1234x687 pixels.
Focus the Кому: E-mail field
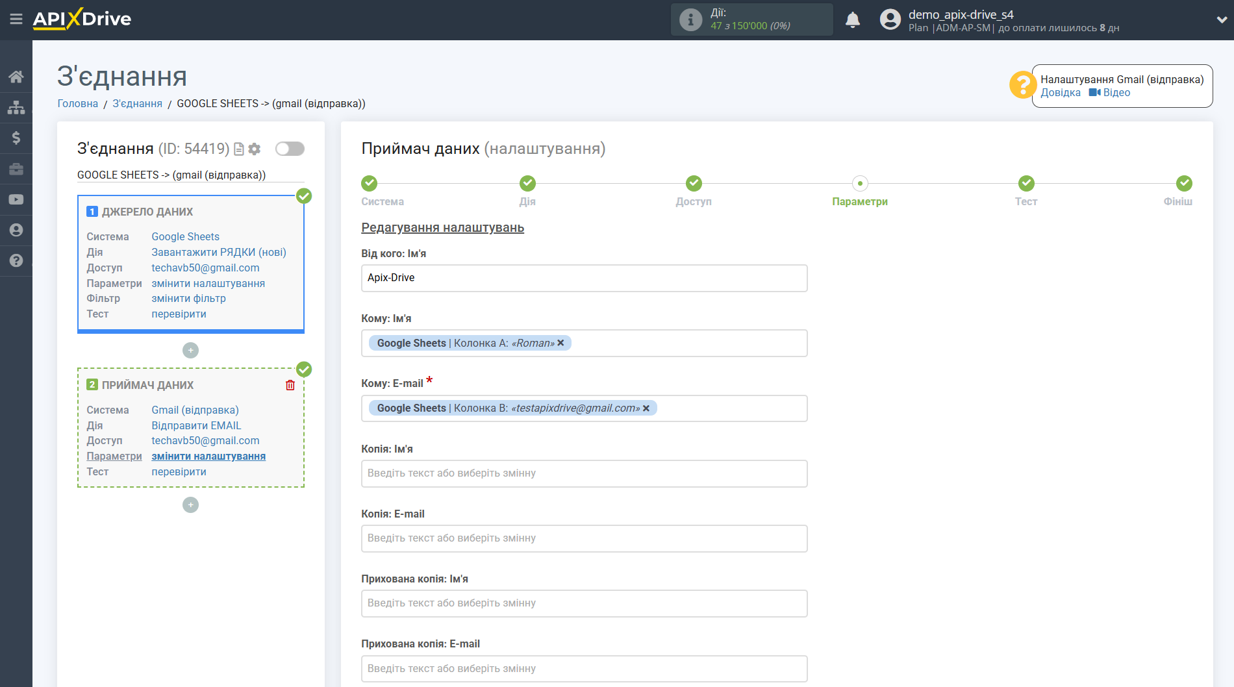tap(584, 408)
